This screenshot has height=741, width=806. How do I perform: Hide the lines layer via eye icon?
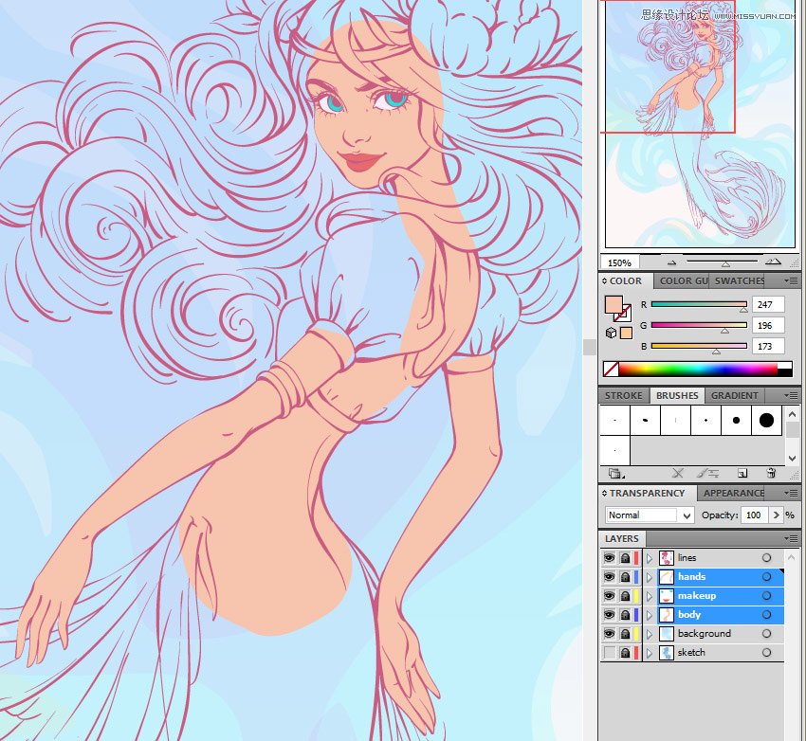tap(609, 558)
